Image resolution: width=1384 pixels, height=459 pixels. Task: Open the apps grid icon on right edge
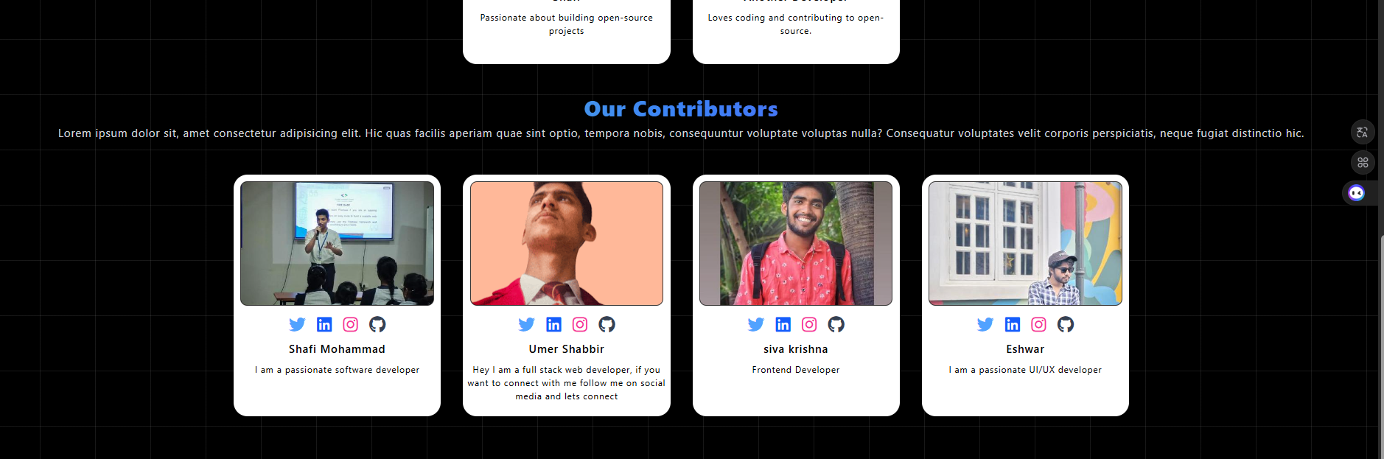pos(1363,163)
